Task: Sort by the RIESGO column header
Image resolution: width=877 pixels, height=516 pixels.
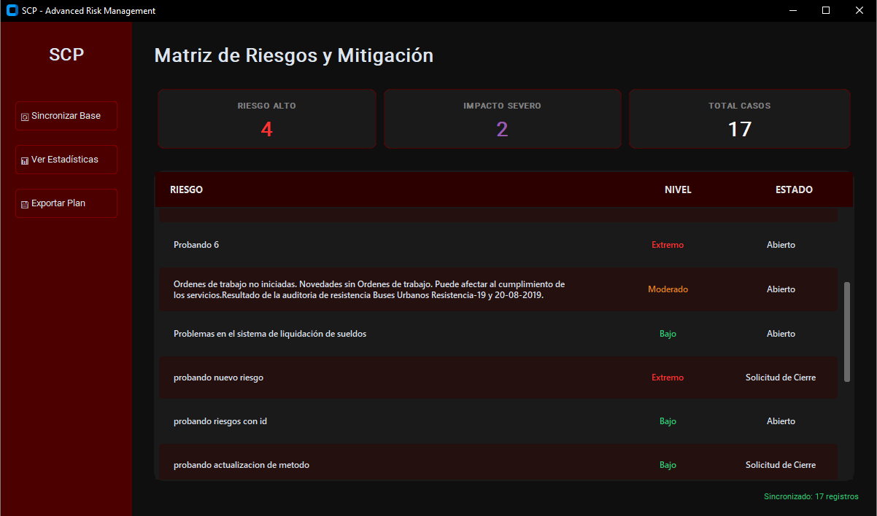Action: [x=186, y=189]
